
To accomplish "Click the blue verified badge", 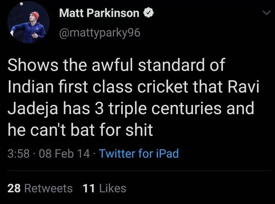I will pos(148,13).
